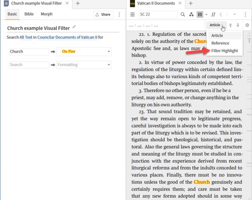Click the Visual Filter document tab icon
252x200 pixels.
pos(6,3)
